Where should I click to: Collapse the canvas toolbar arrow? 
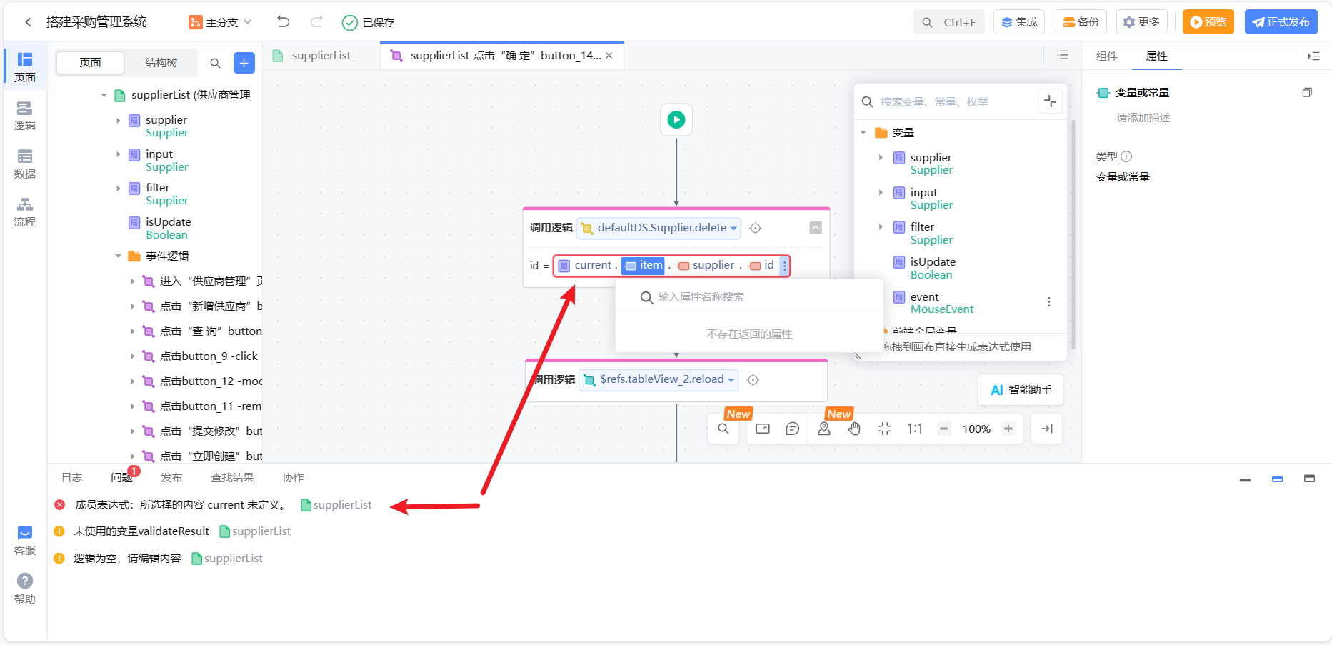[1047, 429]
